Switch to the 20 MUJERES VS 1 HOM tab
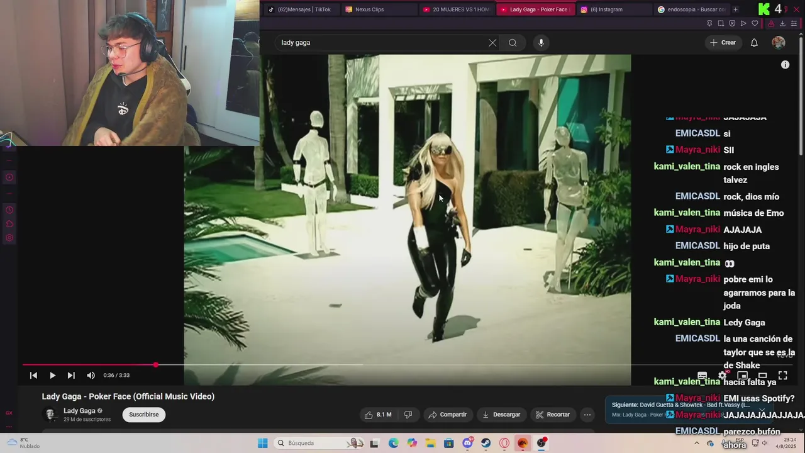This screenshot has width=805, height=453. 457,9
